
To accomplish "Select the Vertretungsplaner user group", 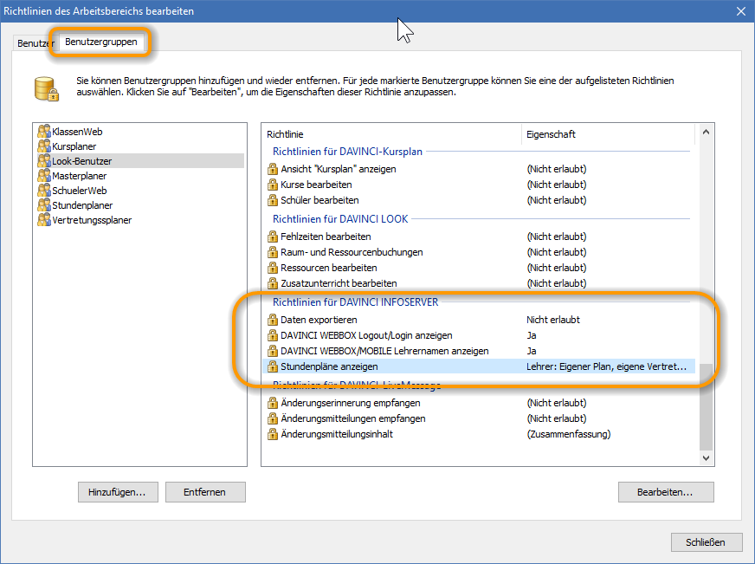I will [92, 220].
